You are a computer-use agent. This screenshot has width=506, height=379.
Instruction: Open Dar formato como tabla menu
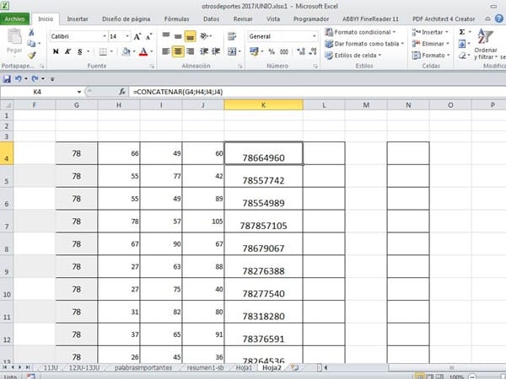click(x=364, y=44)
